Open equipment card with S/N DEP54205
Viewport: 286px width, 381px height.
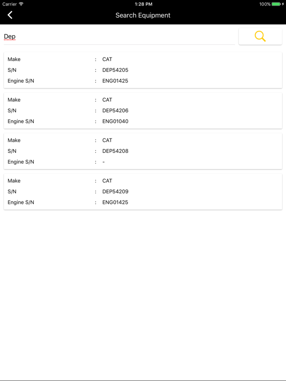(x=143, y=70)
